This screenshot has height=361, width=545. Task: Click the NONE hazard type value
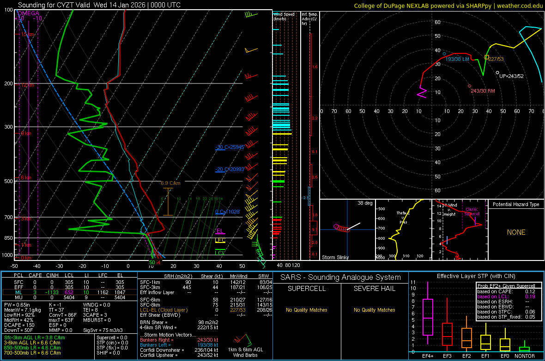click(516, 232)
